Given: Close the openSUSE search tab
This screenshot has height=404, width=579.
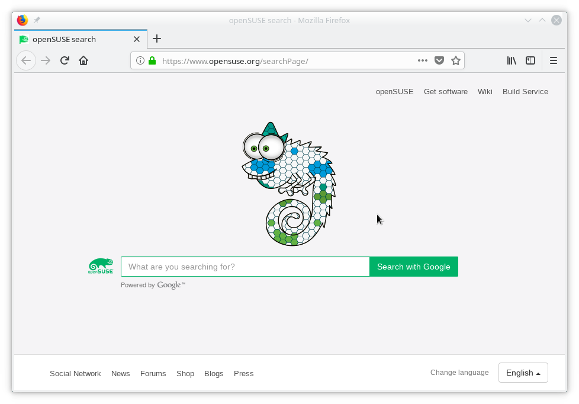Looking at the screenshot, I should point(137,39).
